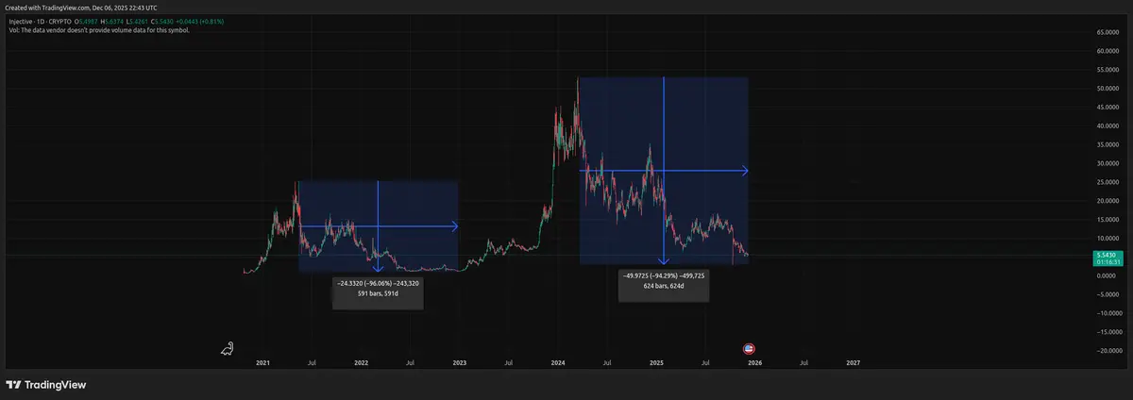The image size is (1133, 400).
Task: Click the 60.0000 price axis label
Action: pyautogui.click(x=1108, y=51)
